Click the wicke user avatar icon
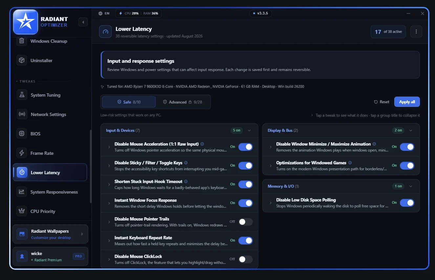435x280 pixels. (x=22, y=256)
